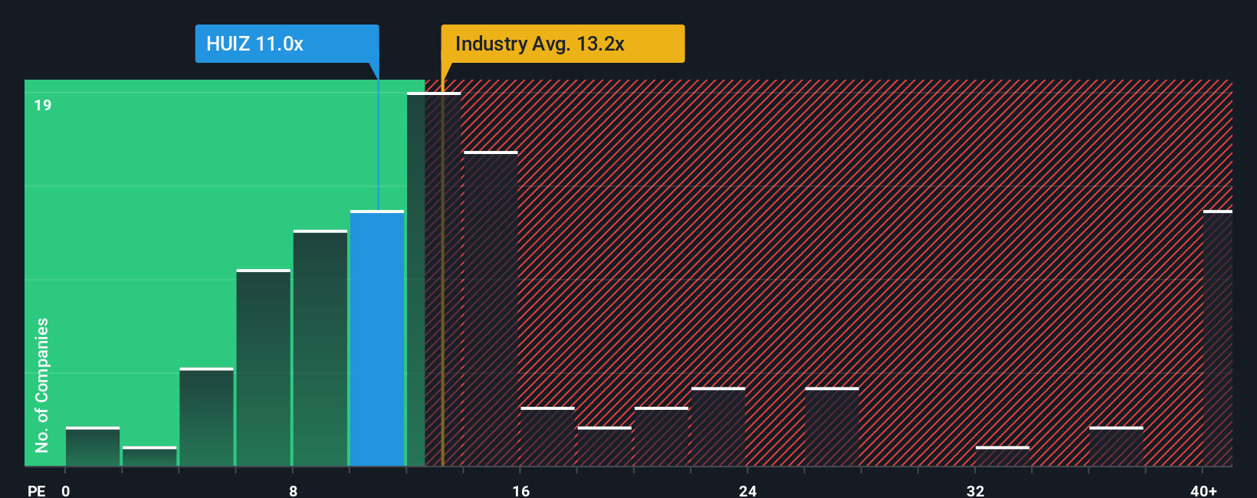Image resolution: width=1257 pixels, height=498 pixels.
Task: Click the tallest bar reaching 19 companies
Action: tap(434, 279)
